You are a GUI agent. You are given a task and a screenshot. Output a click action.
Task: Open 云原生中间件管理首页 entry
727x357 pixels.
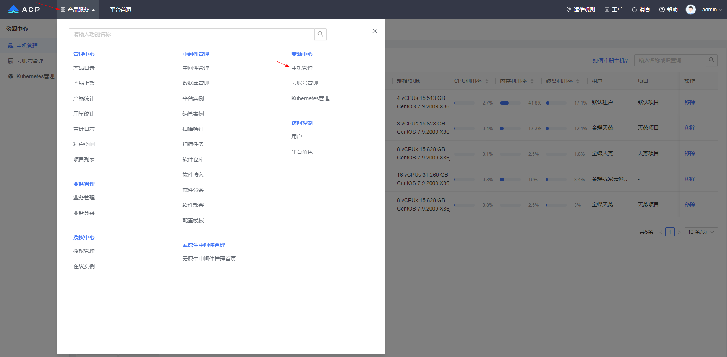tap(209, 259)
